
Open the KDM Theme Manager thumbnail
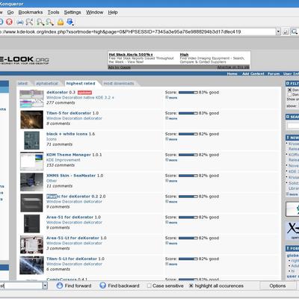[x=31, y=161]
